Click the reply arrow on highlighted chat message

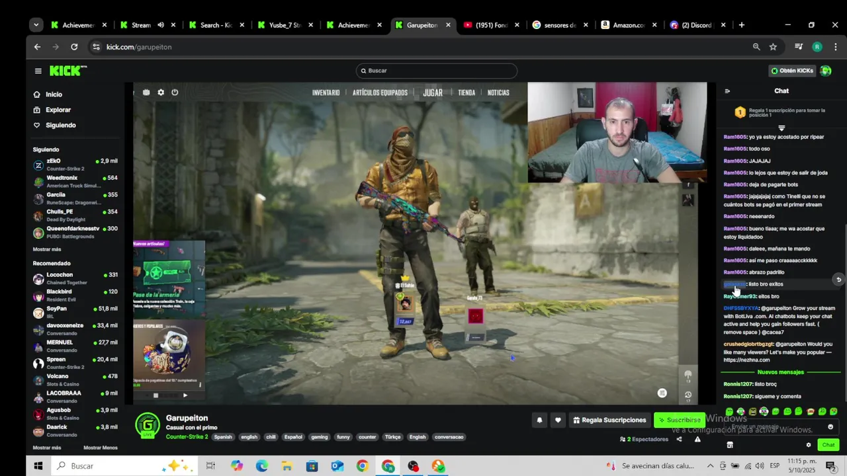[838, 279]
